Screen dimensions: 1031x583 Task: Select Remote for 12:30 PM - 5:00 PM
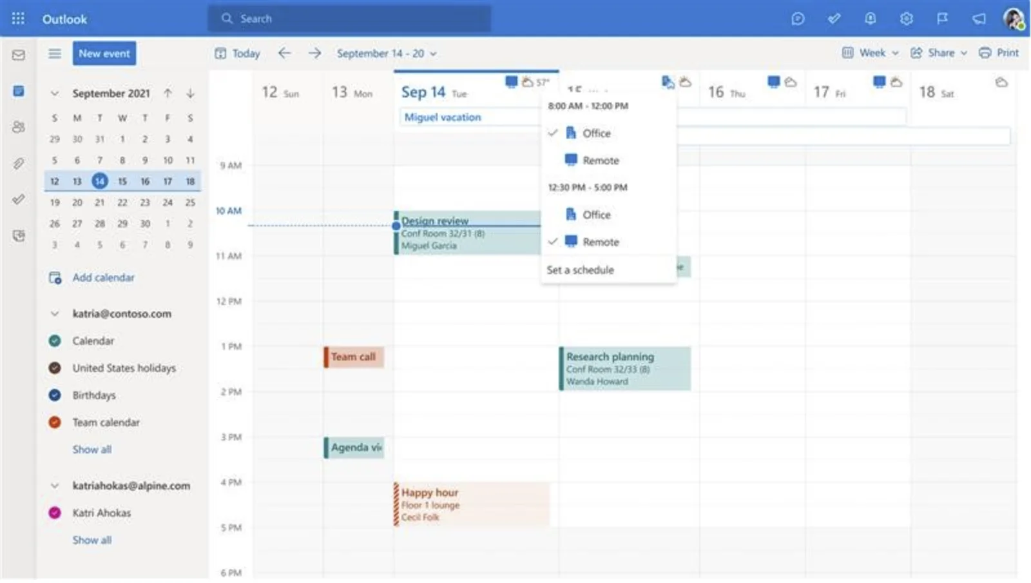pyautogui.click(x=609, y=242)
